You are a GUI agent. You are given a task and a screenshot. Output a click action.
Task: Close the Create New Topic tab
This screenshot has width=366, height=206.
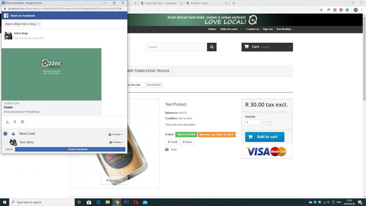[x=181, y=3]
